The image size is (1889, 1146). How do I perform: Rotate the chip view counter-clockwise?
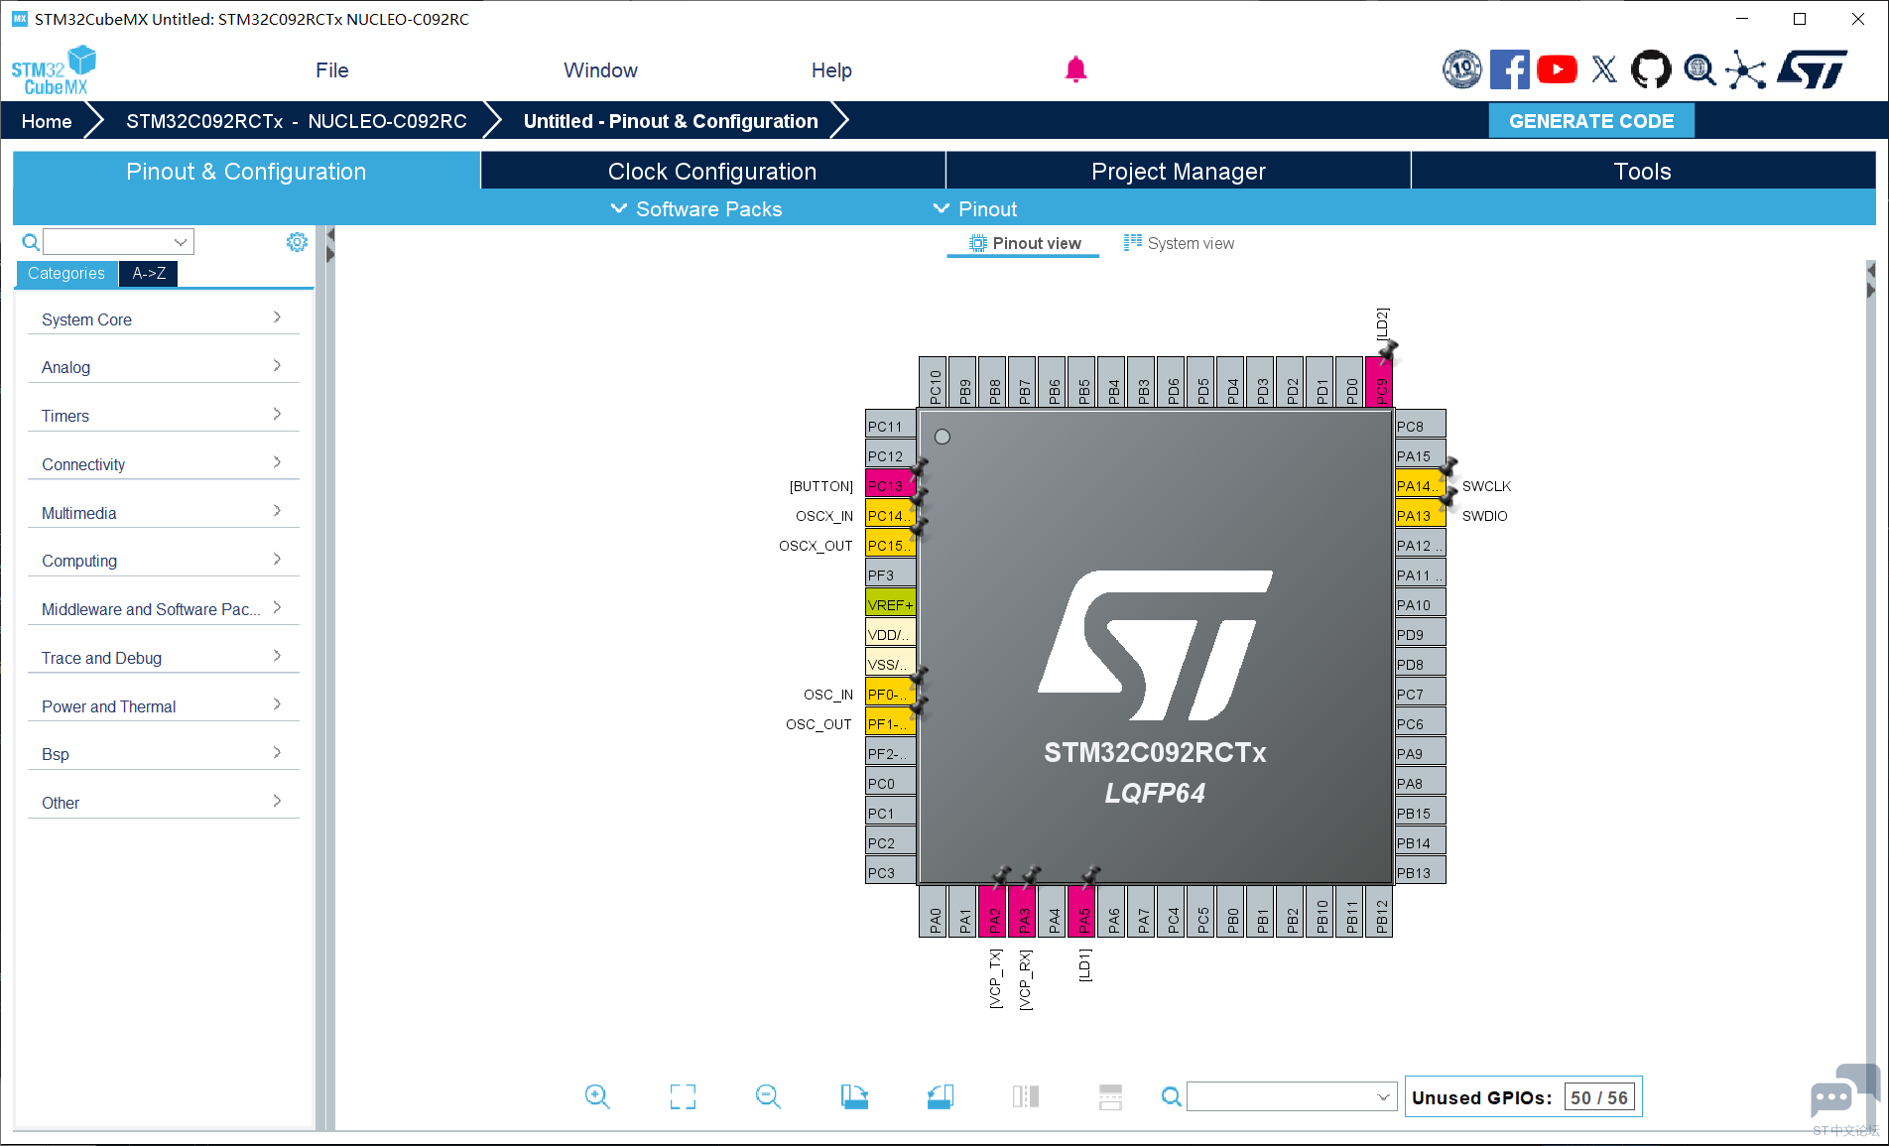[940, 1096]
